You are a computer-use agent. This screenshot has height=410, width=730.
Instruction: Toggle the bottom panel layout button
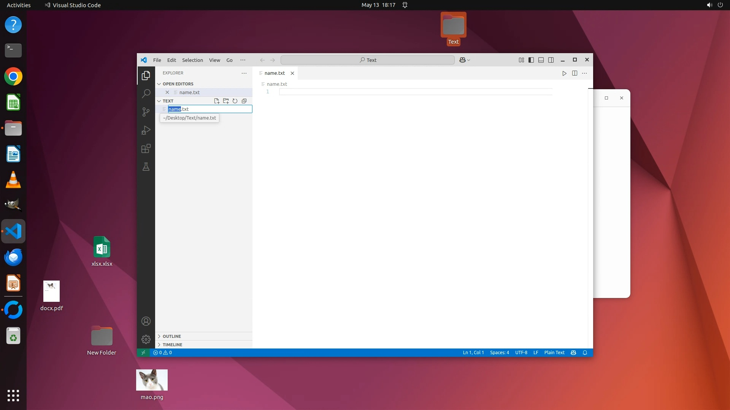(x=541, y=60)
